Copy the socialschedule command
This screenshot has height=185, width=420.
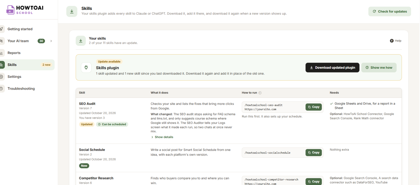[314, 153]
